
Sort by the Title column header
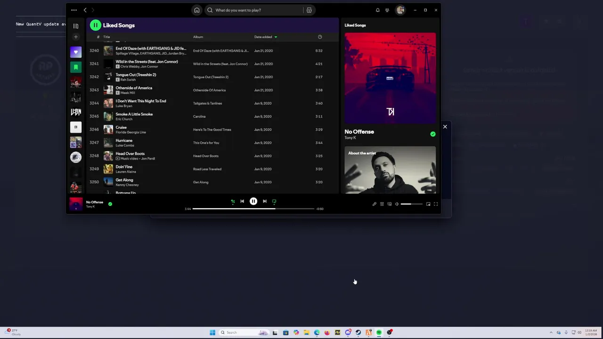pyautogui.click(x=106, y=37)
